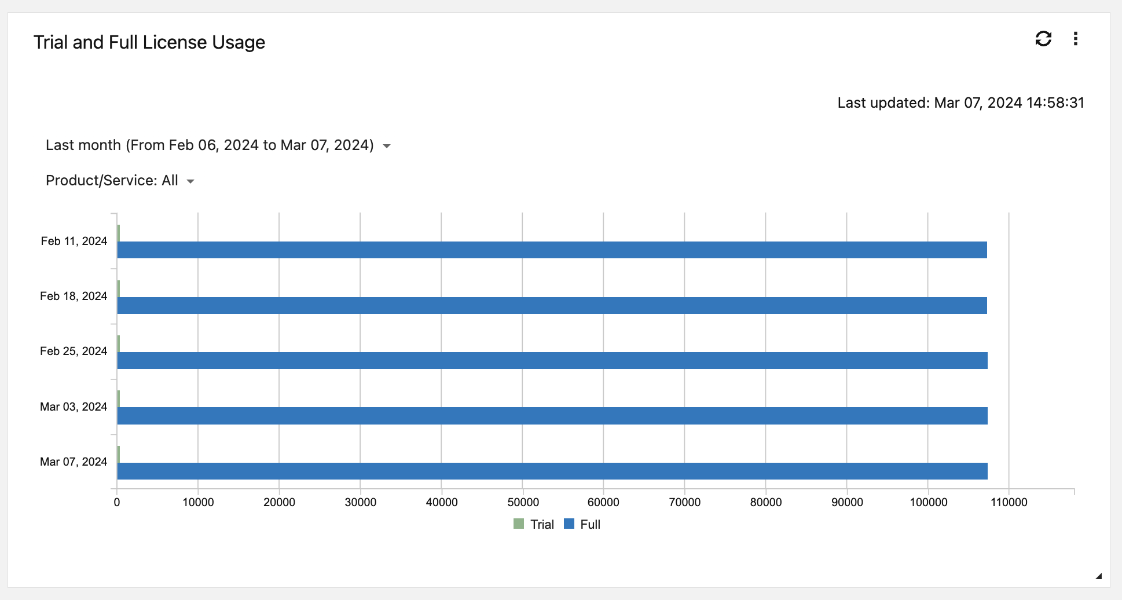Click the green Trial legend color square

click(519, 524)
